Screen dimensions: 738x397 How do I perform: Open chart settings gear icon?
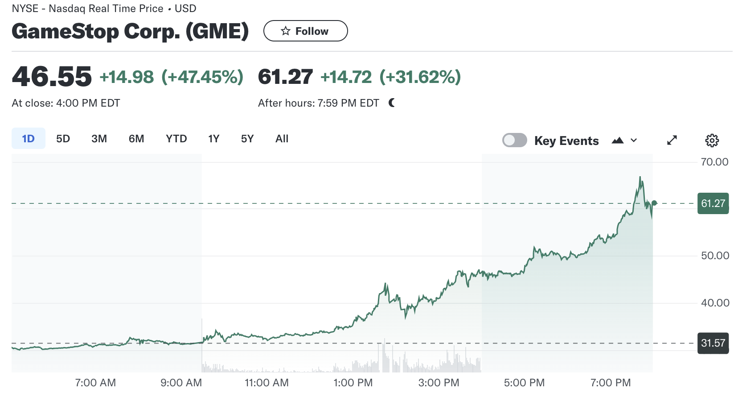[712, 141]
